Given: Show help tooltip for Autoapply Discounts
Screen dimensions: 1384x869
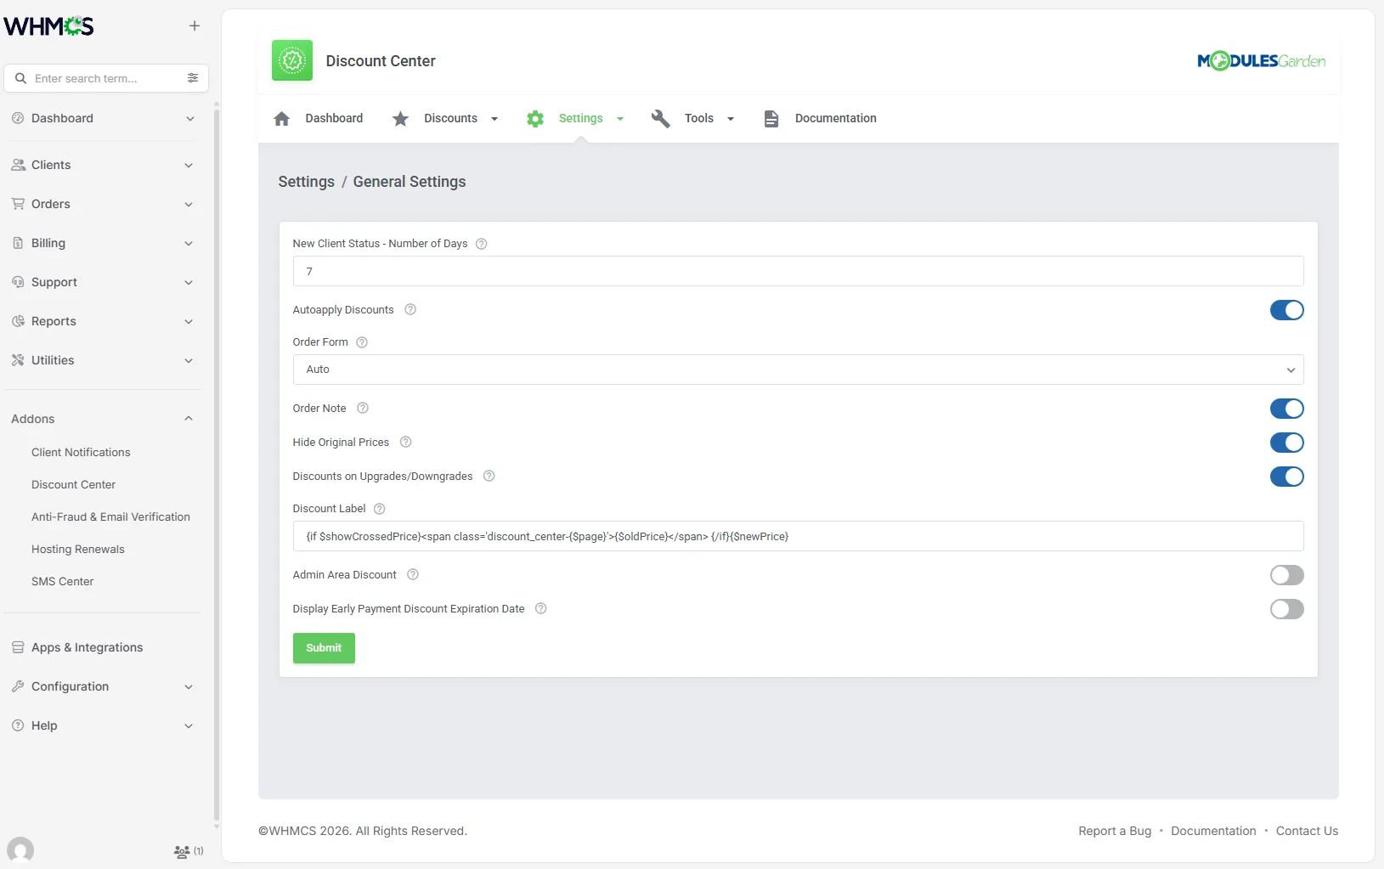Looking at the screenshot, I should pyautogui.click(x=410, y=310).
